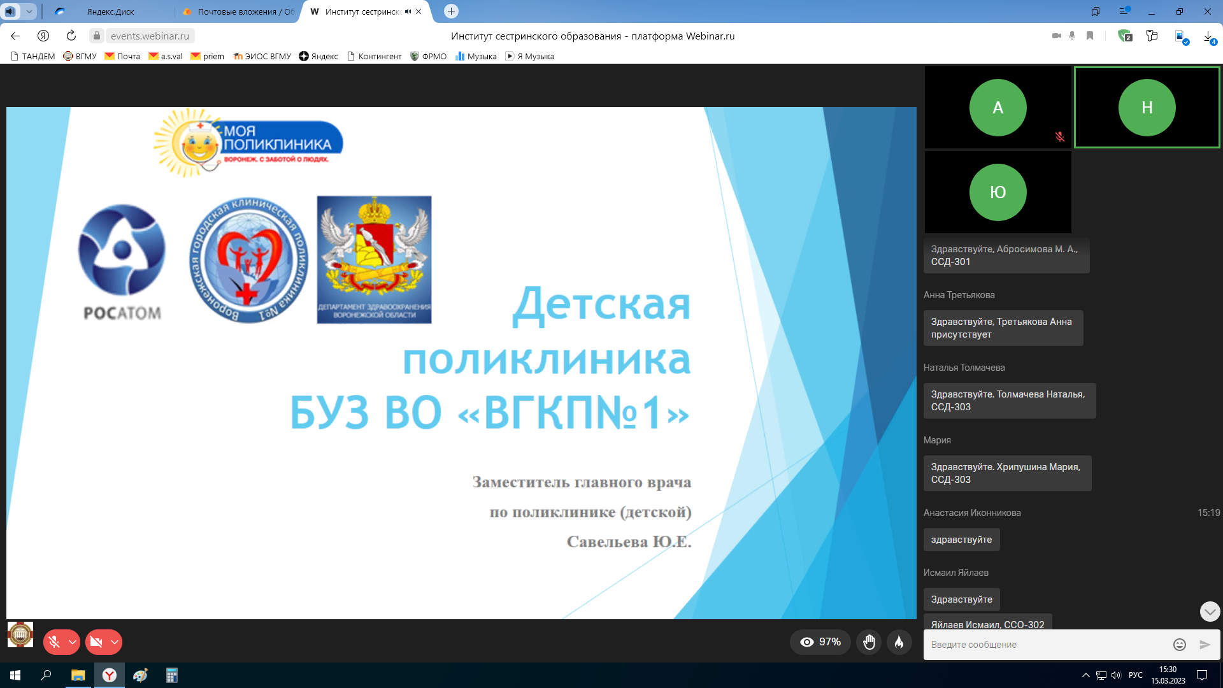Open the ТАНДЕМ bookmark

[x=33, y=56]
